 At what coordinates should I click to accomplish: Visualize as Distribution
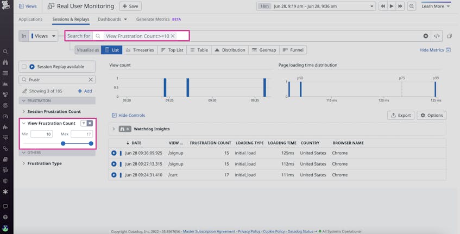pos(230,50)
